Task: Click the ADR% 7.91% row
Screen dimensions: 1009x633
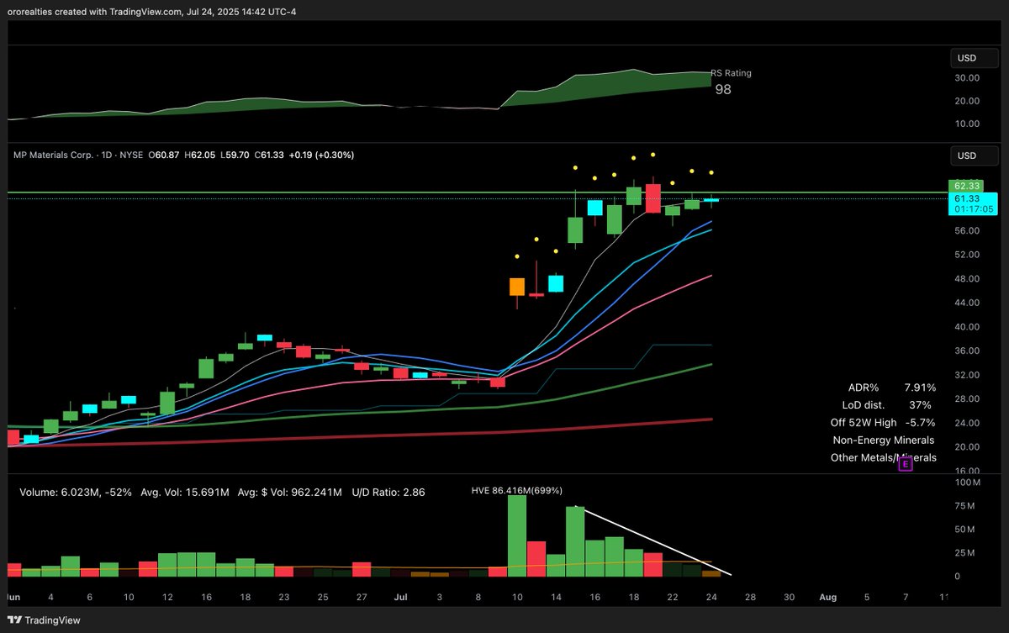Action: click(x=891, y=388)
